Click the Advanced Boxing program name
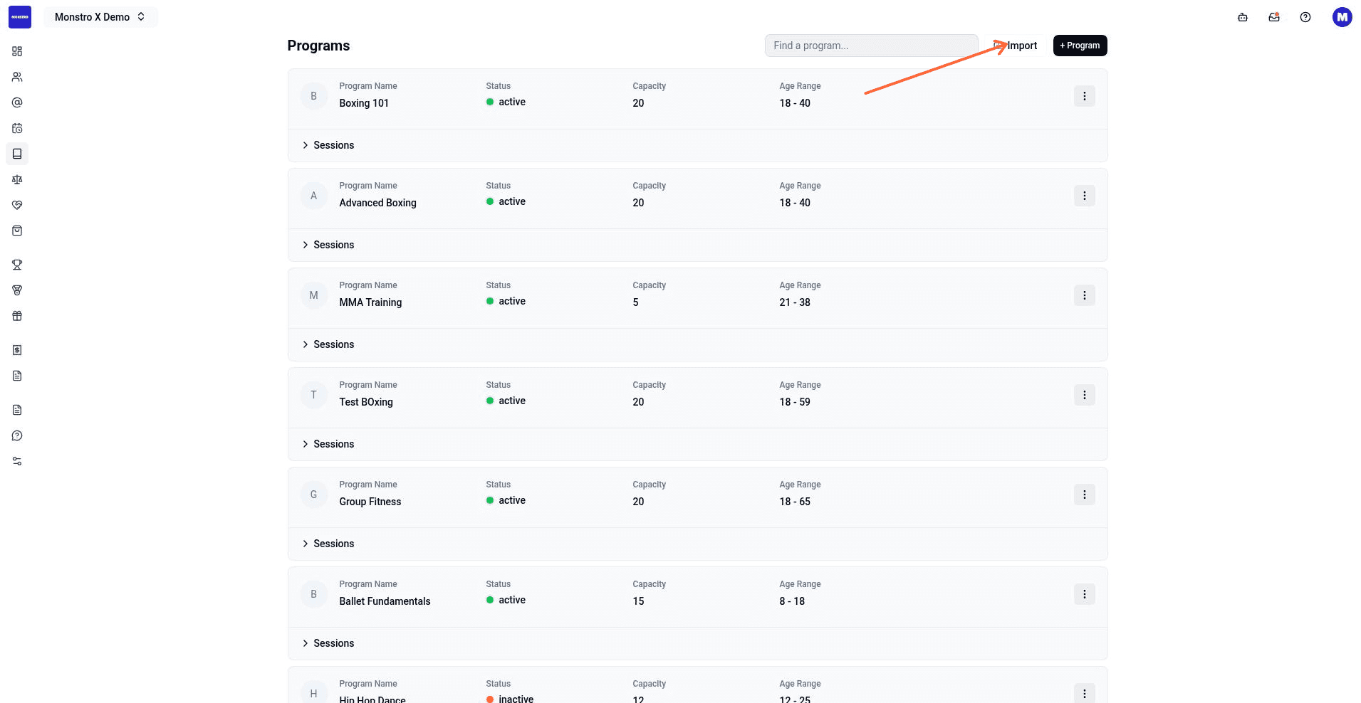This screenshot has height=703, width=1361. coord(377,203)
